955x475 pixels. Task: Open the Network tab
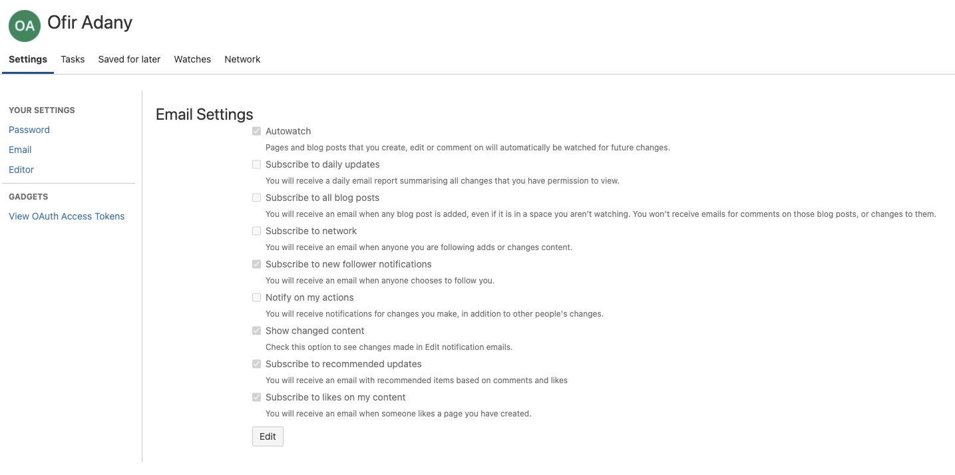(x=242, y=59)
